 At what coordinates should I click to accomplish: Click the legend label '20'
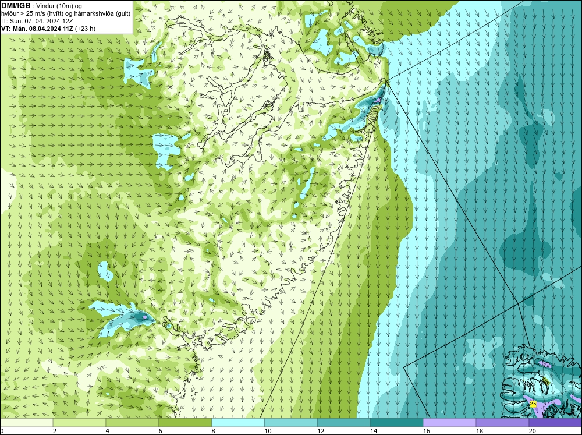(533, 431)
